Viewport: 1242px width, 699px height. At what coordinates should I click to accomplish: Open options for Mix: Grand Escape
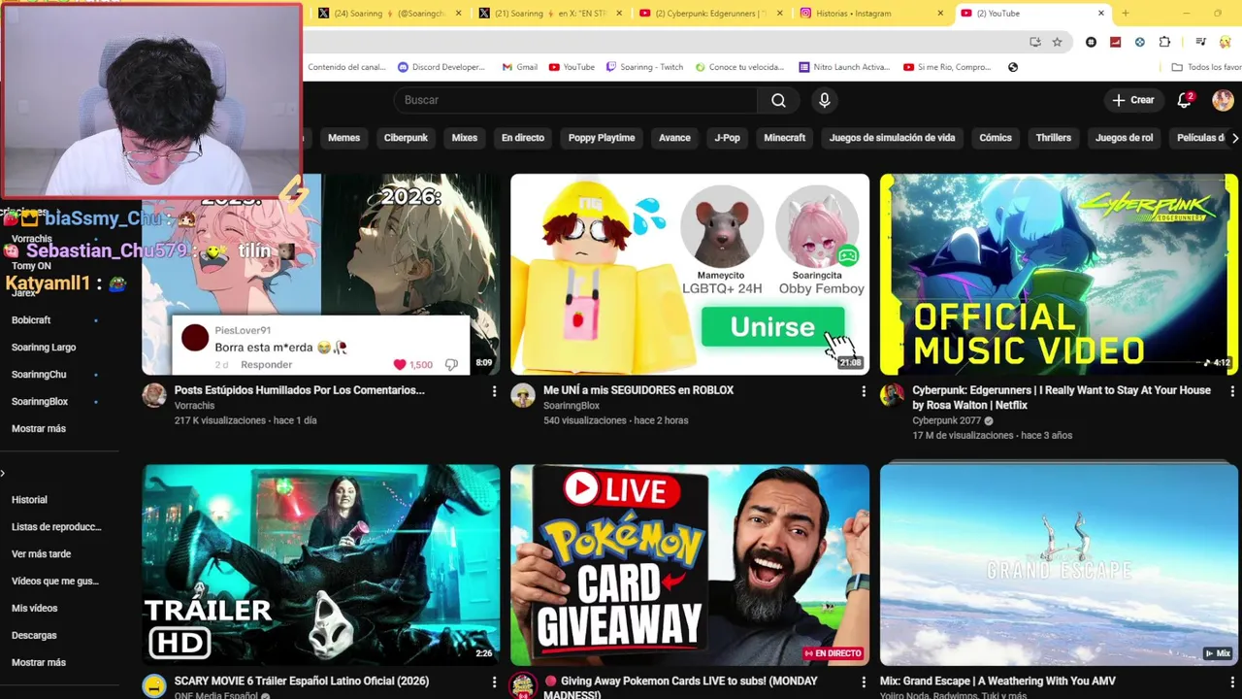pos(1232,682)
